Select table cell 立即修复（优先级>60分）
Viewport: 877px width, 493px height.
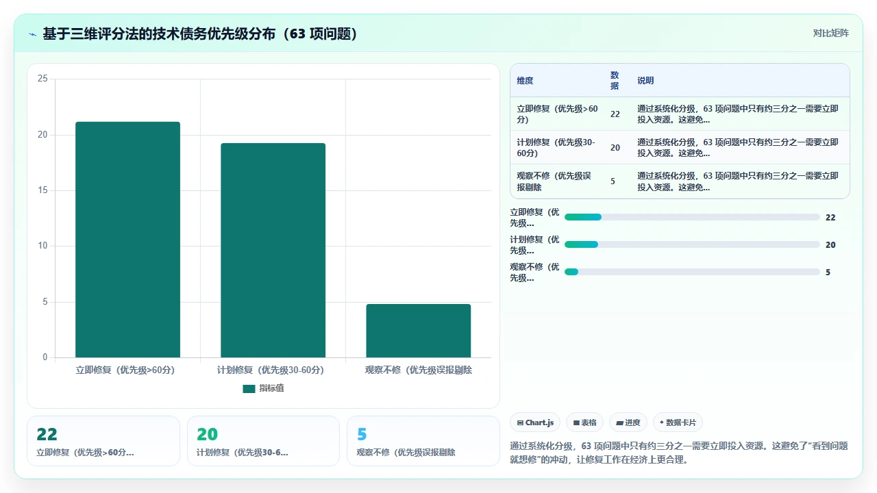click(557, 114)
